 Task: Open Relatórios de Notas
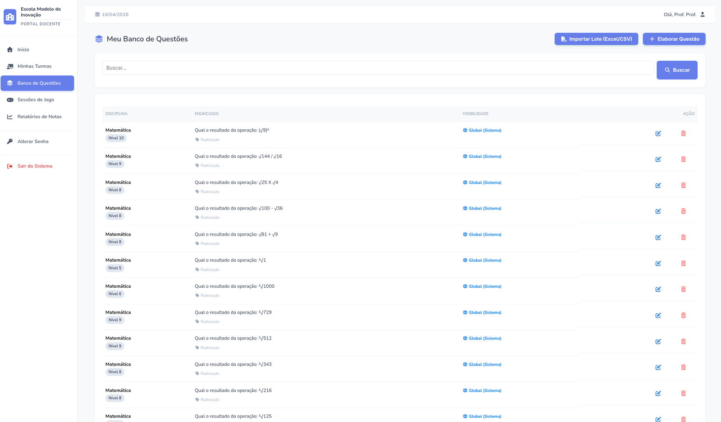(39, 117)
